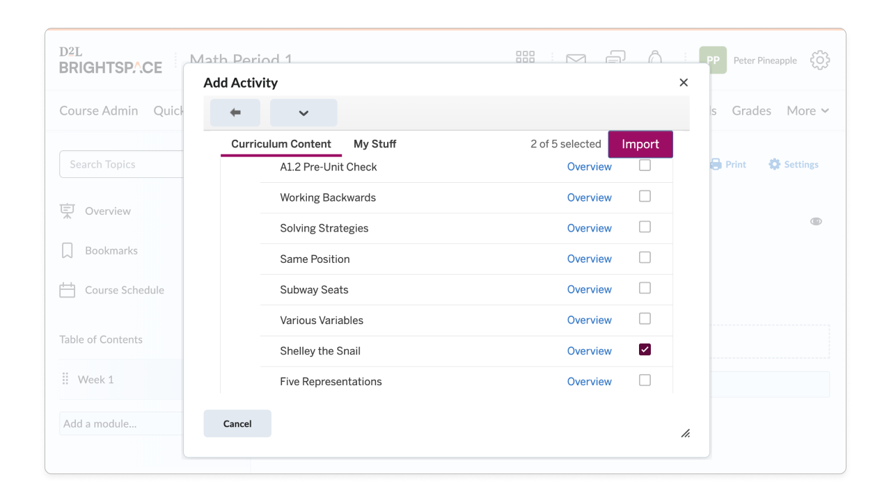Open the Course Schedule calendar icon
Viewport: 891px width, 502px height.
pos(67,290)
